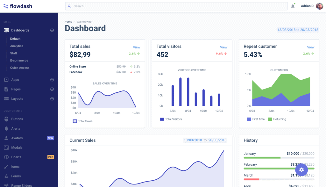This screenshot has height=187, width=326.
Task: Open Analytics dashboard from sidebar
Action: tap(17, 46)
